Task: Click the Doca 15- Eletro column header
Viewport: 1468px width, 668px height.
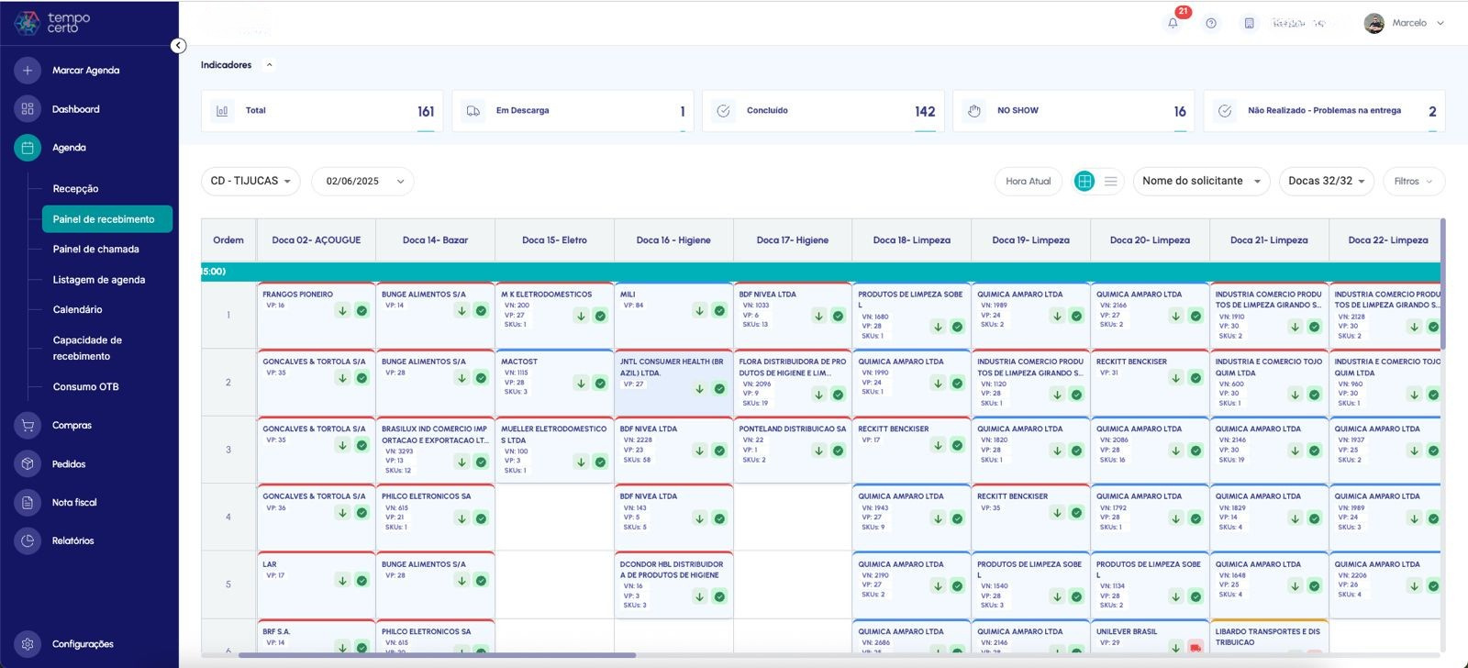Action: coord(554,240)
